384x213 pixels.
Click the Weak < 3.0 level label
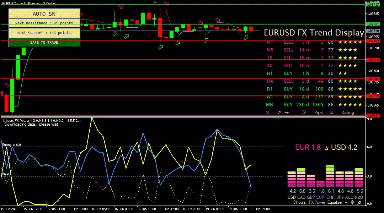[x=11, y=174]
